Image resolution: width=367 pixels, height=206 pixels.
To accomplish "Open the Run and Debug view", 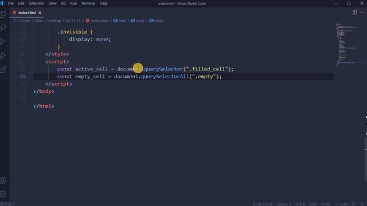I will point(3,56).
